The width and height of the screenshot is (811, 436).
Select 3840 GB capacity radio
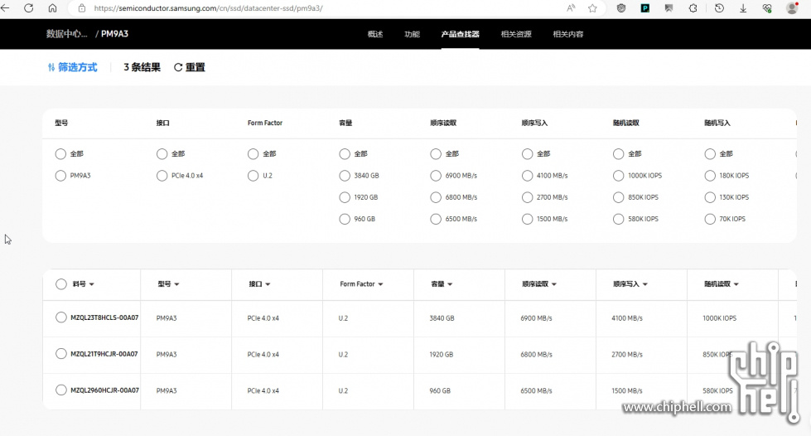point(345,176)
